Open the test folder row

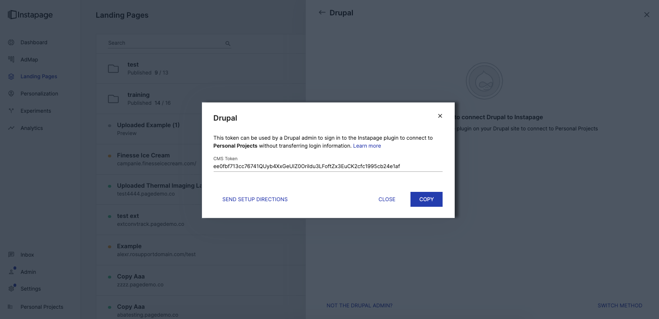[x=200, y=68]
